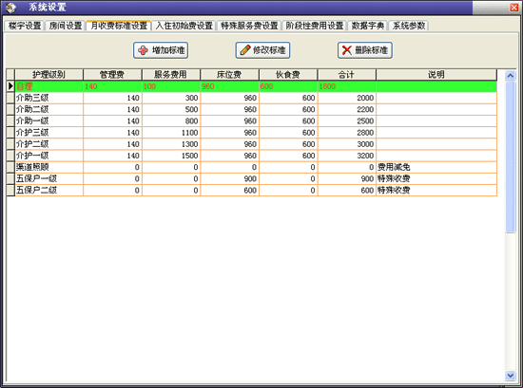Open the 房间设置 tab

[66, 26]
